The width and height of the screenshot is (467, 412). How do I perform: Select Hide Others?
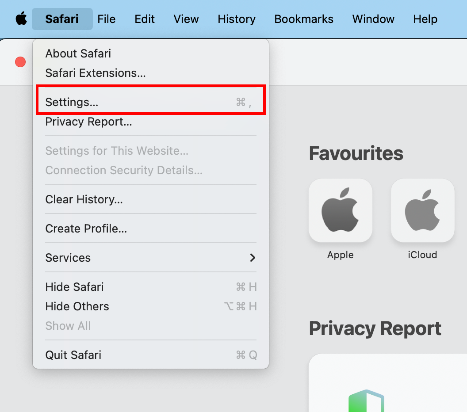coord(77,306)
